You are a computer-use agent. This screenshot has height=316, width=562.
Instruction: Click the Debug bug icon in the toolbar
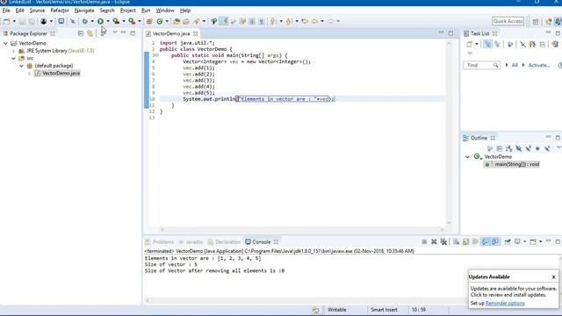click(84, 21)
